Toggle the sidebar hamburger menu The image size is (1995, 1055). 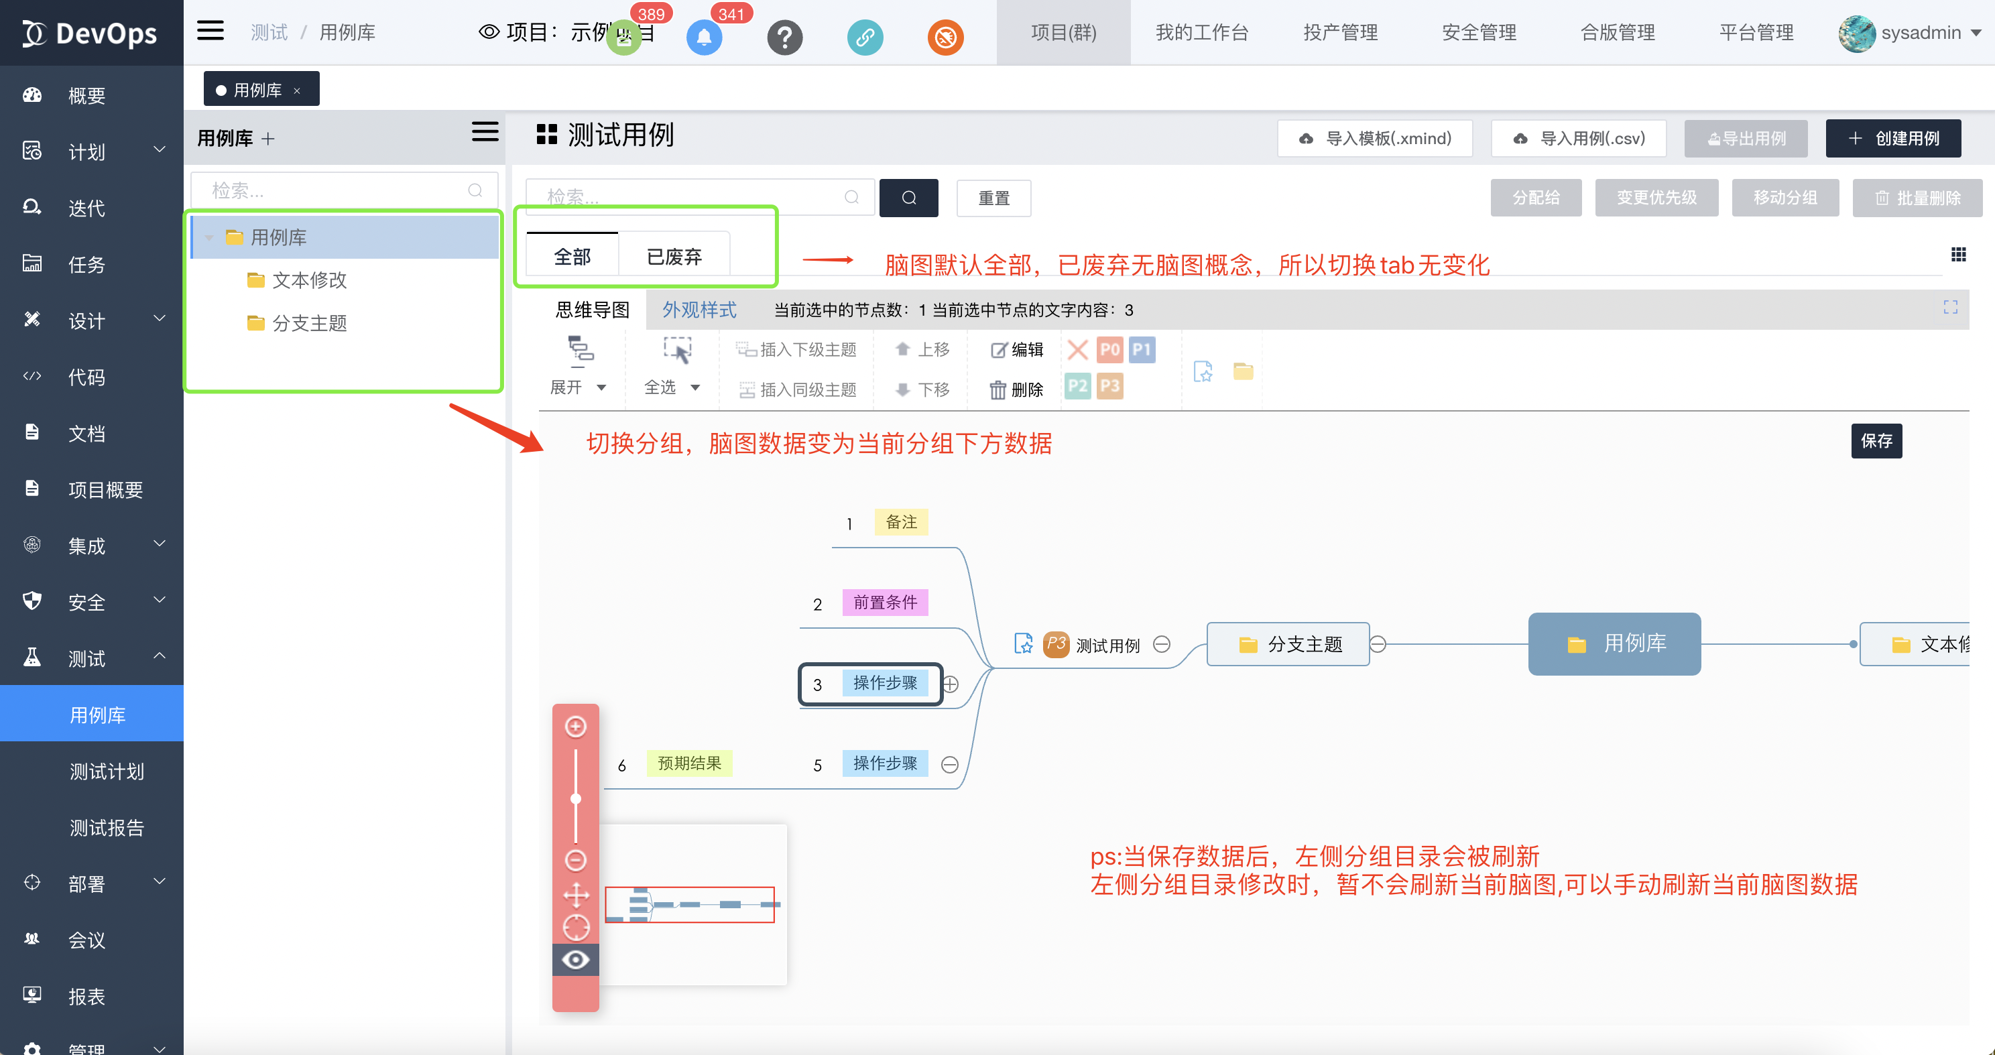(x=210, y=31)
